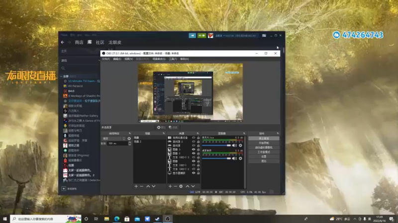Remove scene with the minus icon

click(142, 186)
